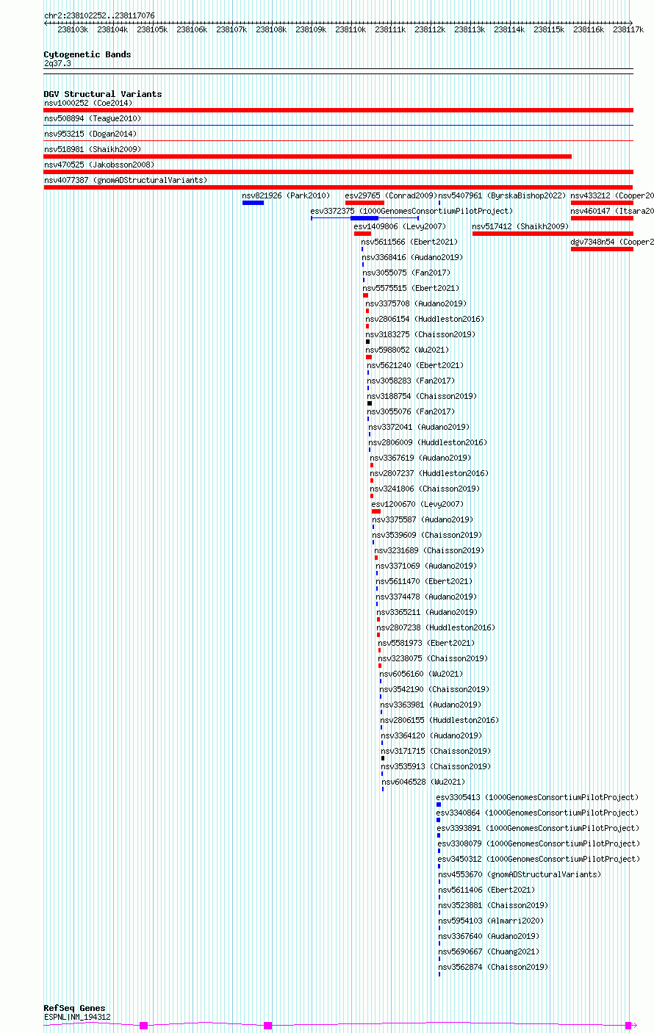Click esv3393891 (1000GenomesConsortiumPilotProject) label
The height and width of the screenshot is (1033, 654).
click(539, 828)
